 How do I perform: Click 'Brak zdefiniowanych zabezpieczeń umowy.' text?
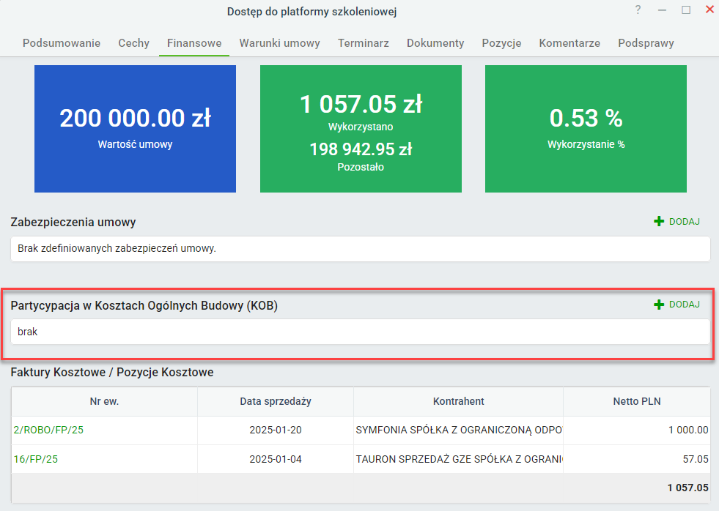click(117, 249)
